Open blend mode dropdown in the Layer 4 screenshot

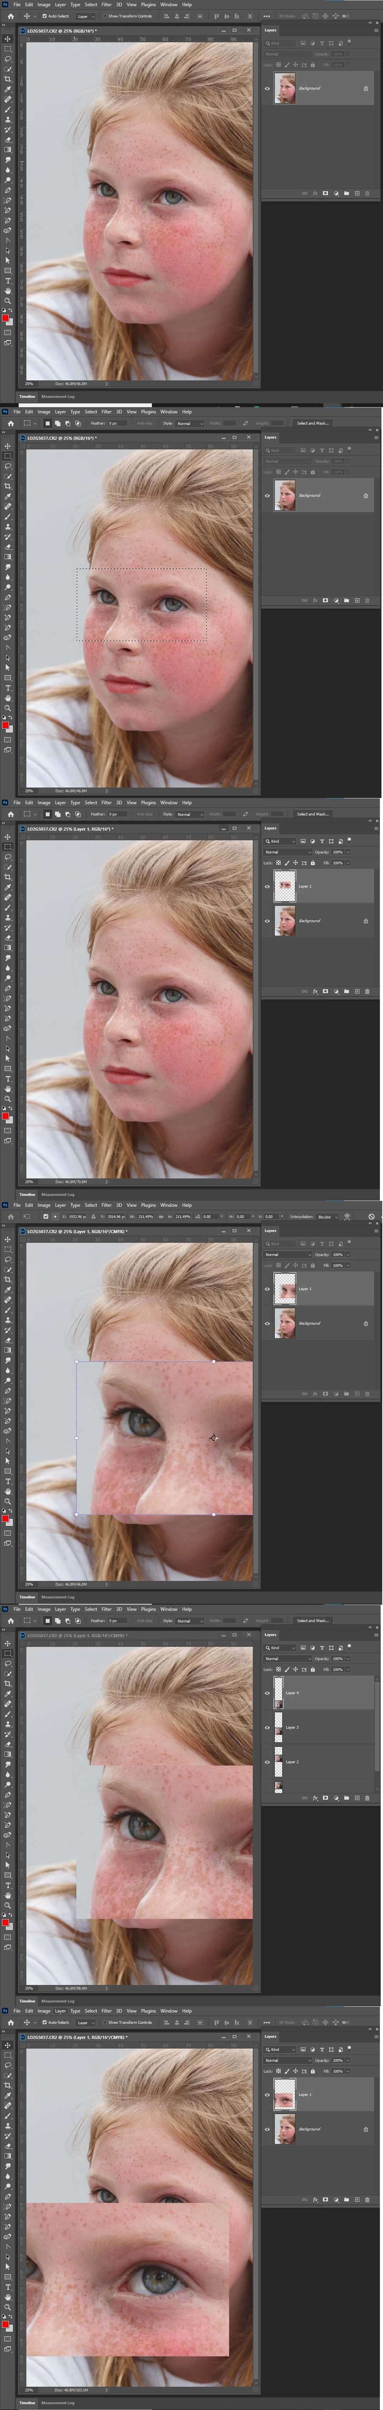coord(287,1659)
